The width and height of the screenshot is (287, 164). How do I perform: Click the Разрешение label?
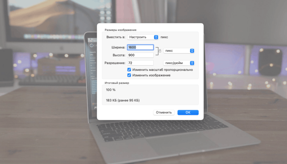(x=115, y=63)
